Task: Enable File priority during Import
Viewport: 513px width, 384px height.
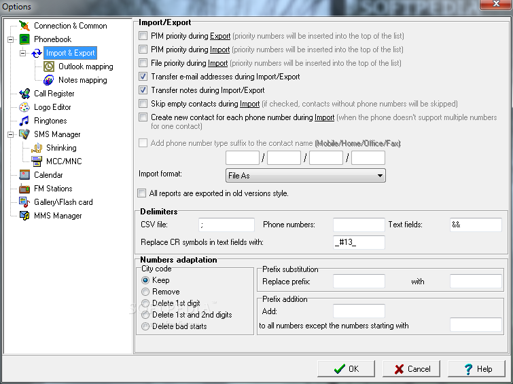Action: [x=143, y=62]
